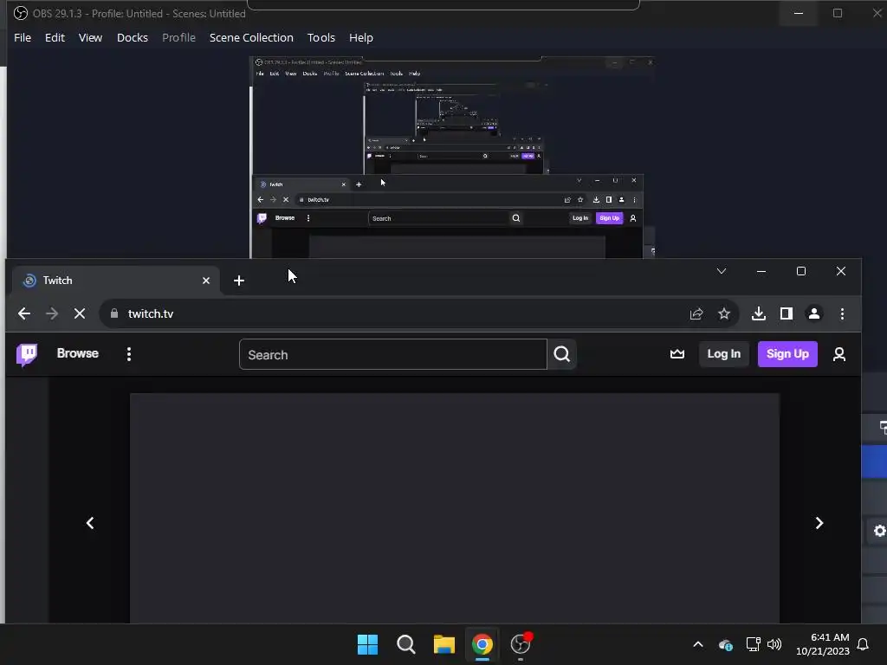Show hidden system tray icons
Viewport: 887px width, 665px height.
pyautogui.click(x=698, y=644)
